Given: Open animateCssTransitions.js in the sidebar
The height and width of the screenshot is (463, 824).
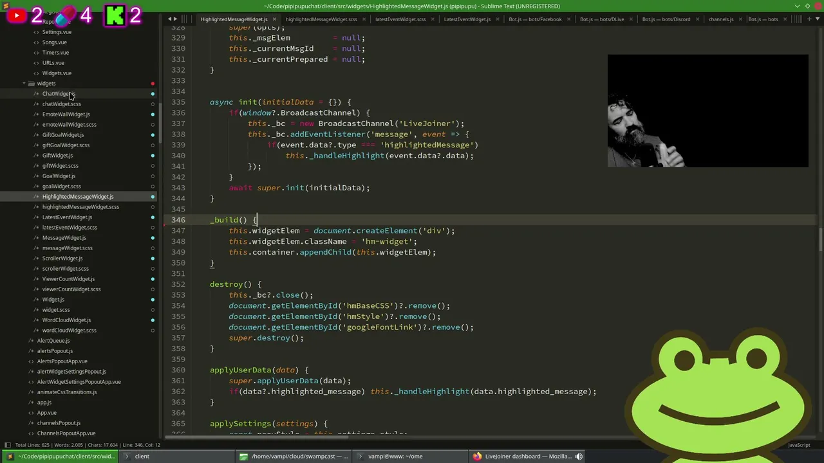Looking at the screenshot, I should 66,392.
